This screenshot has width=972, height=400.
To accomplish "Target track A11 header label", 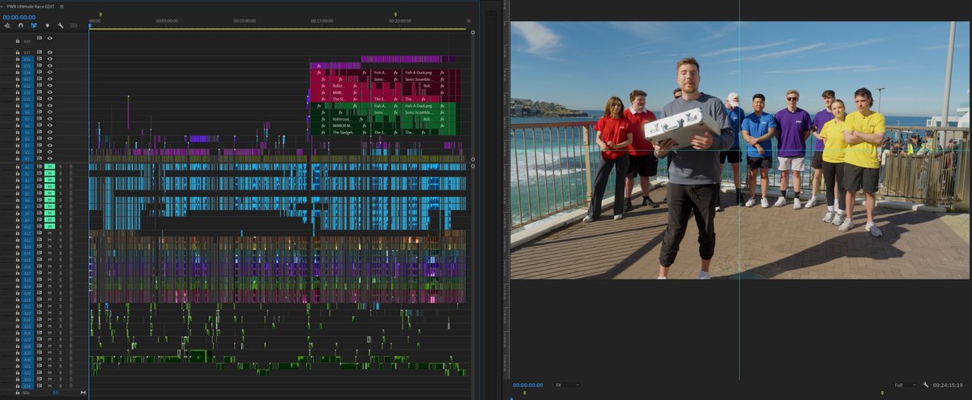I will pos(27,233).
